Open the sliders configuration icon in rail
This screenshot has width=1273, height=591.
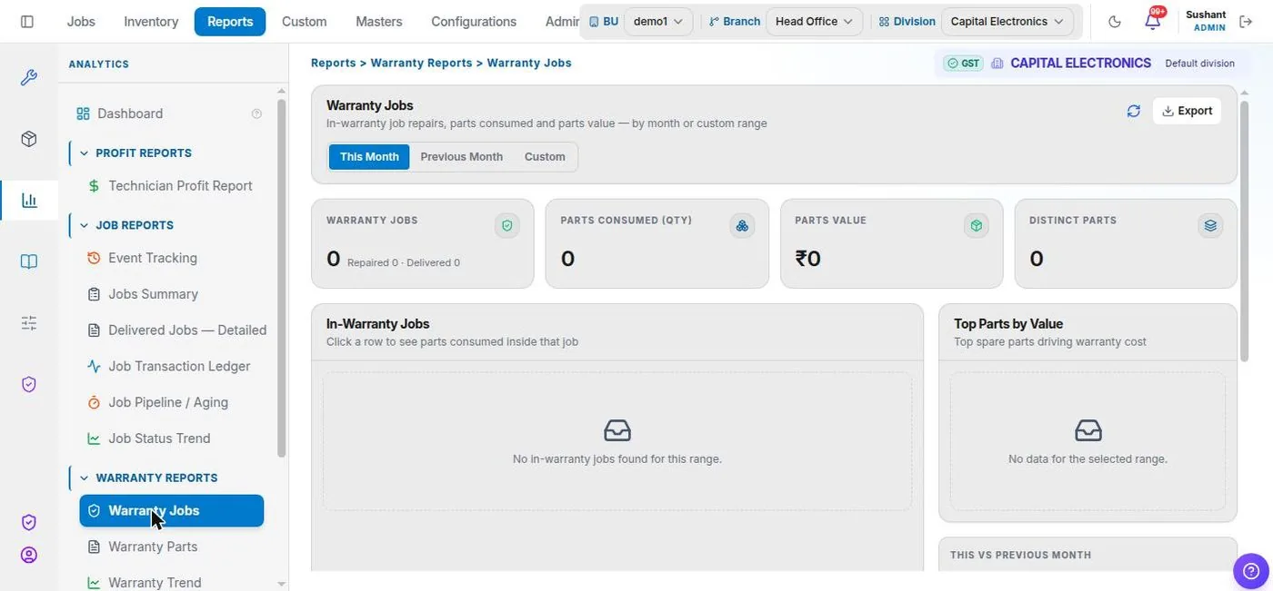29,322
